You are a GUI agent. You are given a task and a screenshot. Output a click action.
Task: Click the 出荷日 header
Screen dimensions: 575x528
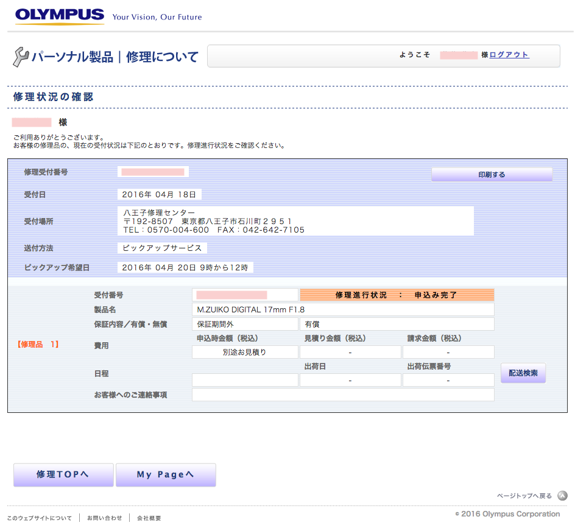(315, 366)
